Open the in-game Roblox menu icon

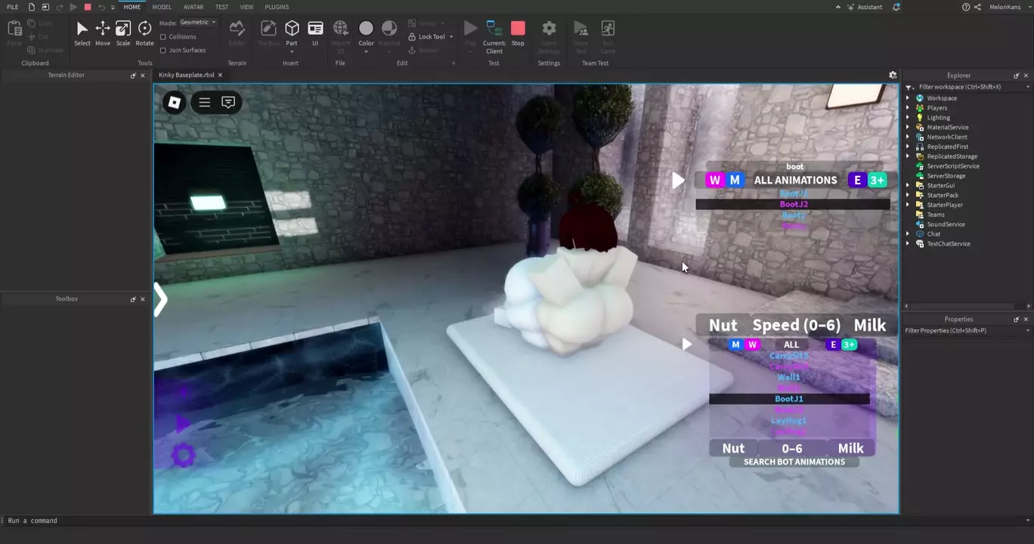tap(174, 102)
